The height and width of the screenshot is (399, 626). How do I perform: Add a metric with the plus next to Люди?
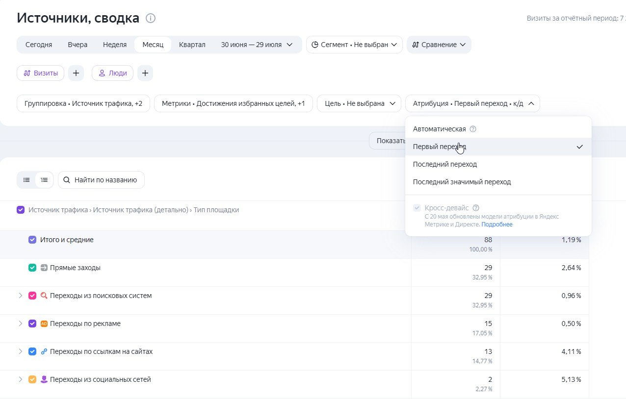145,73
